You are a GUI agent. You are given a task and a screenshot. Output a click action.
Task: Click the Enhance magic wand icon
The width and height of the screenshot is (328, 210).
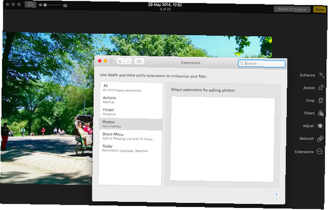point(321,75)
